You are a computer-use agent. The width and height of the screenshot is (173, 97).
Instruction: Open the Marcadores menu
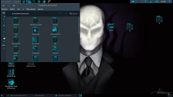(31, 9)
